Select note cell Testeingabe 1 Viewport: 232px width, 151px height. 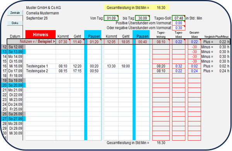pos(41,66)
